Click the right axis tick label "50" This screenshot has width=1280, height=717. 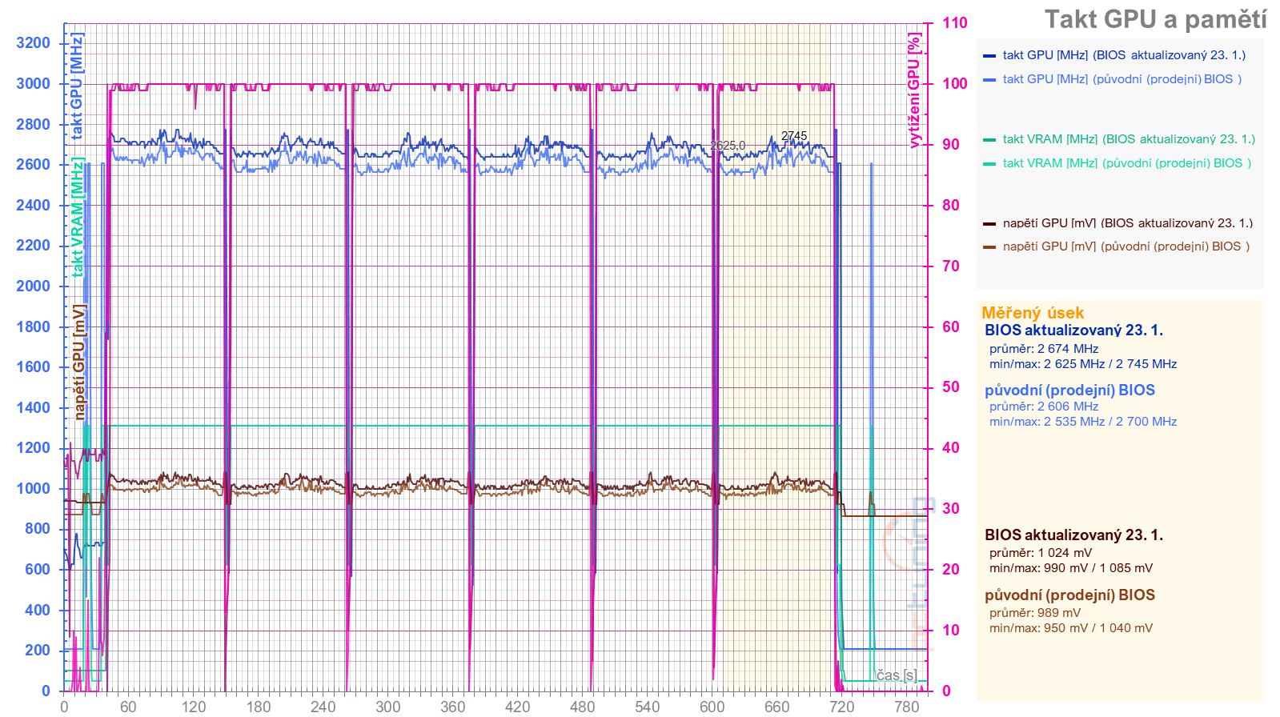click(950, 387)
